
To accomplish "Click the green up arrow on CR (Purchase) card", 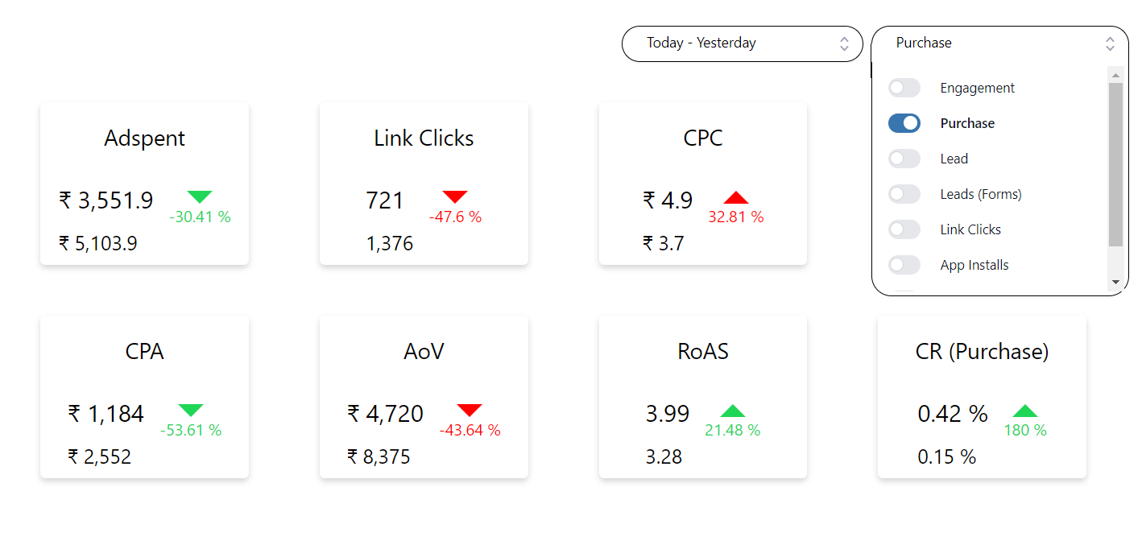I will pyautogui.click(x=1025, y=411).
